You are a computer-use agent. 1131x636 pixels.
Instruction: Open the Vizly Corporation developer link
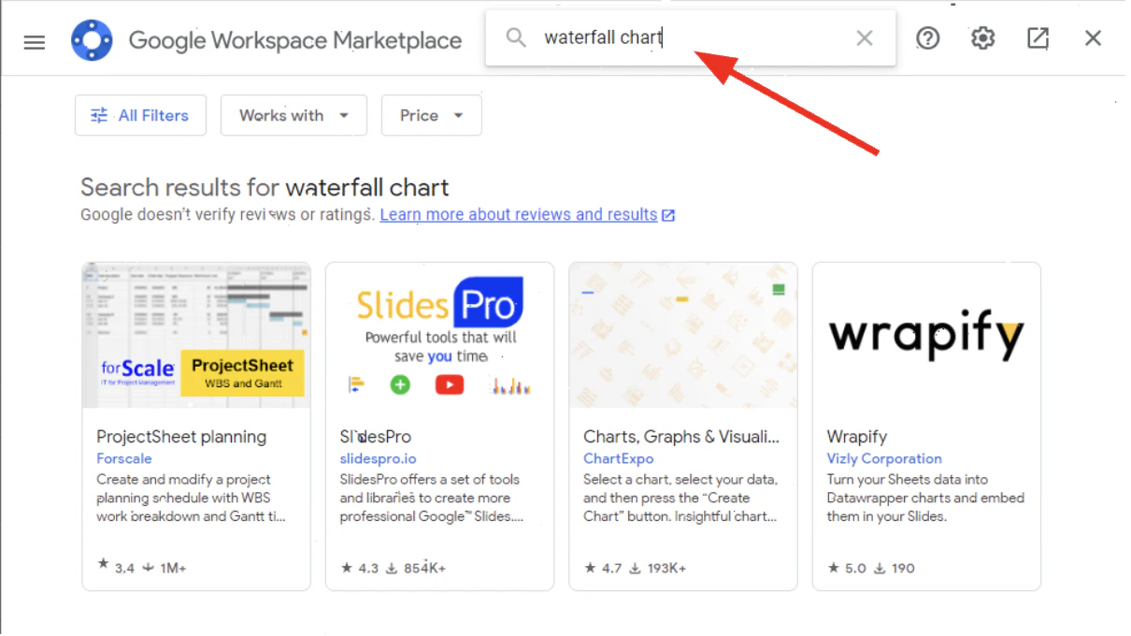[884, 458]
